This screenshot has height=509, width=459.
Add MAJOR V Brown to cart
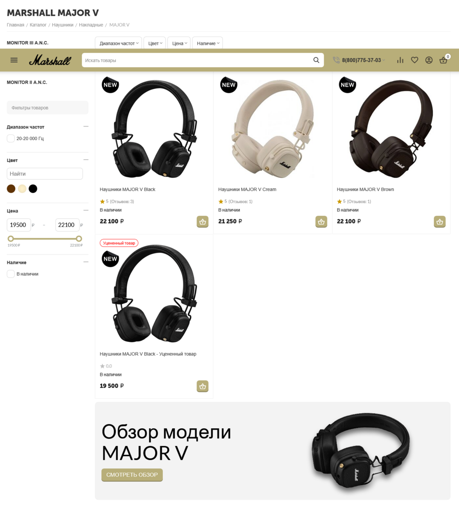[439, 222]
